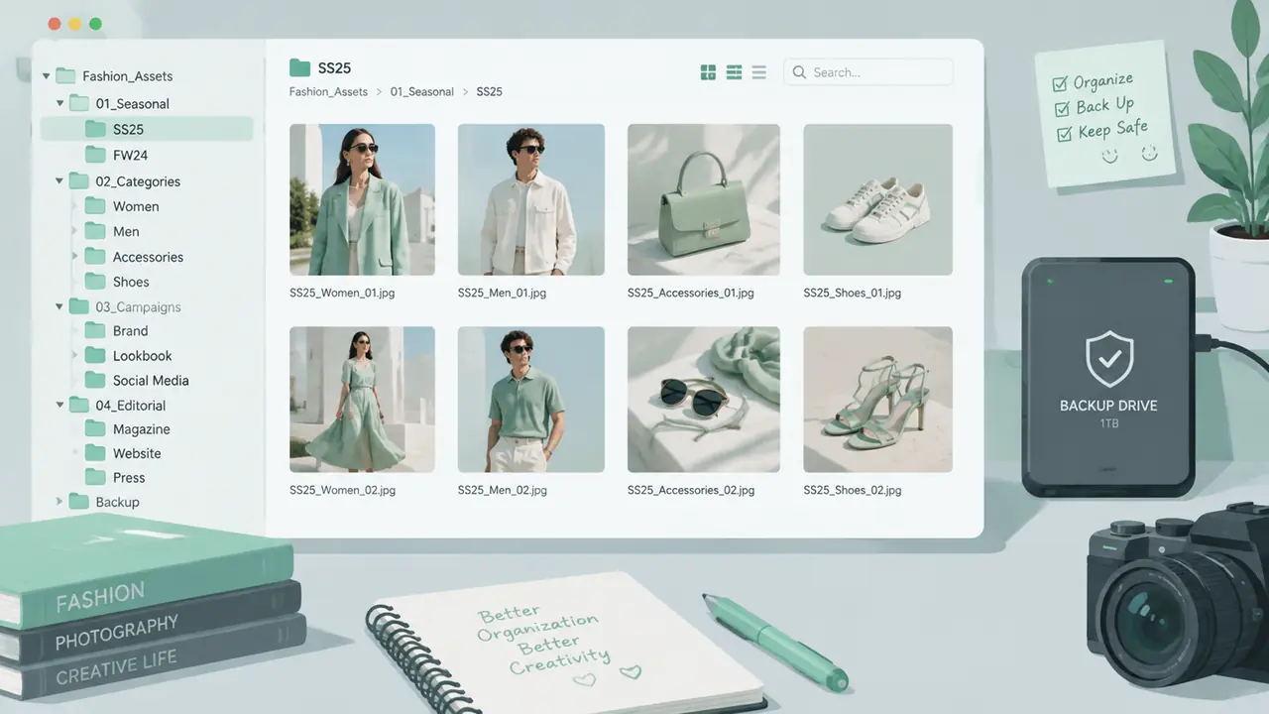Collapse the Fashion_Assets root tree arrow
Viewport: 1269px width, 714px height.
[x=47, y=76]
